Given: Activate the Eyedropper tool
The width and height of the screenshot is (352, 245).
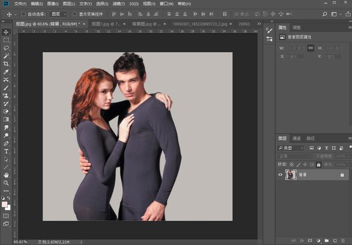Looking at the screenshot, I should [6, 72].
